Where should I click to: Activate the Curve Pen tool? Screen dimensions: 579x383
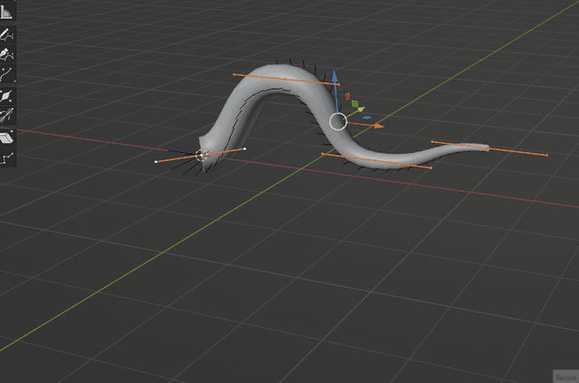(7, 54)
